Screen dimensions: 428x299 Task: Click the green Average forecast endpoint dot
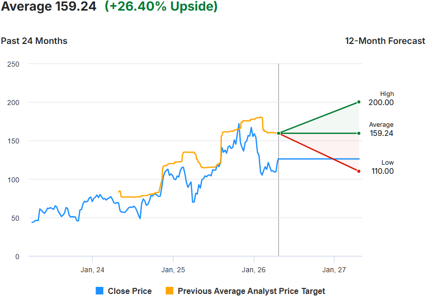[x=359, y=133]
